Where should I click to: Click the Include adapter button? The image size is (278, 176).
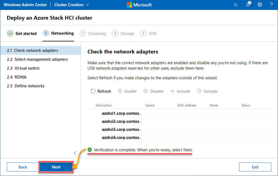pyautogui.click(x=180, y=91)
